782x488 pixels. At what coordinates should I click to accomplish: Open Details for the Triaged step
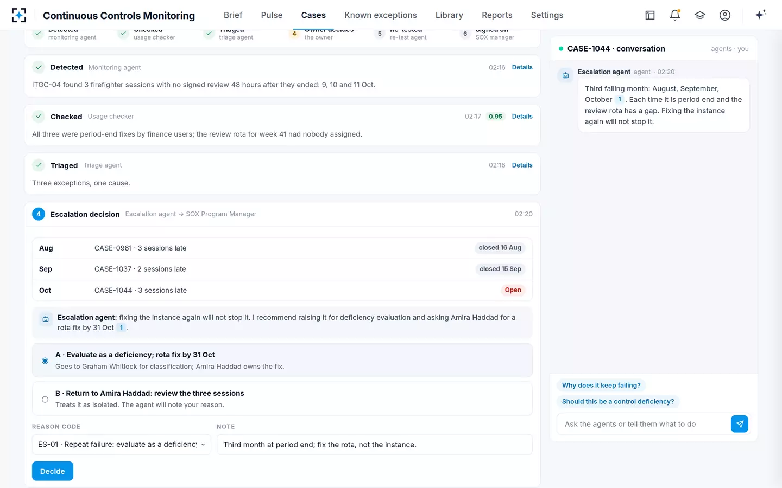click(522, 165)
